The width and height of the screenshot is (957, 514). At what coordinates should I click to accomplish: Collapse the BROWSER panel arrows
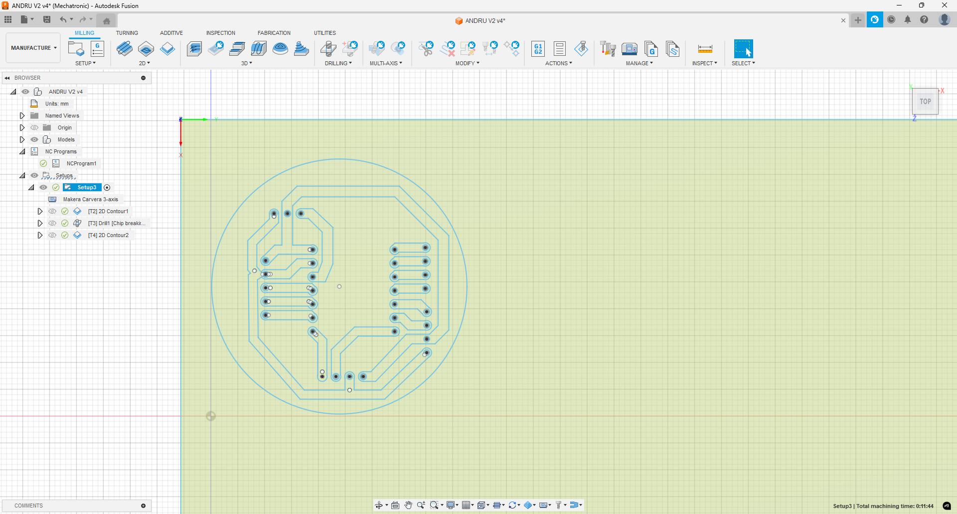pos(7,78)
